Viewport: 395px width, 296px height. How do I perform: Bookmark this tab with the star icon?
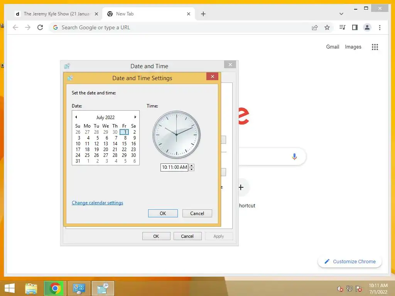pyautogui.click(x=327, y=27)
